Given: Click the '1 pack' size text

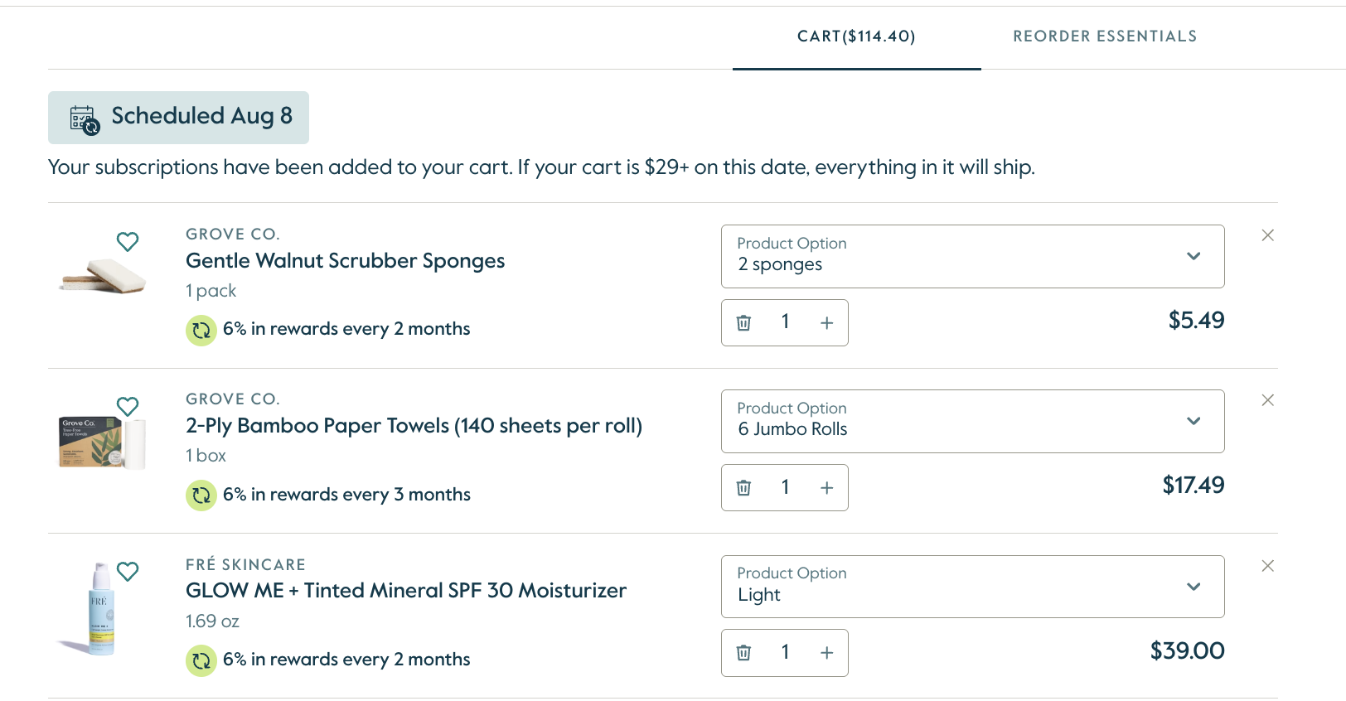Looking at the screenshot, I should click(211, 291).
